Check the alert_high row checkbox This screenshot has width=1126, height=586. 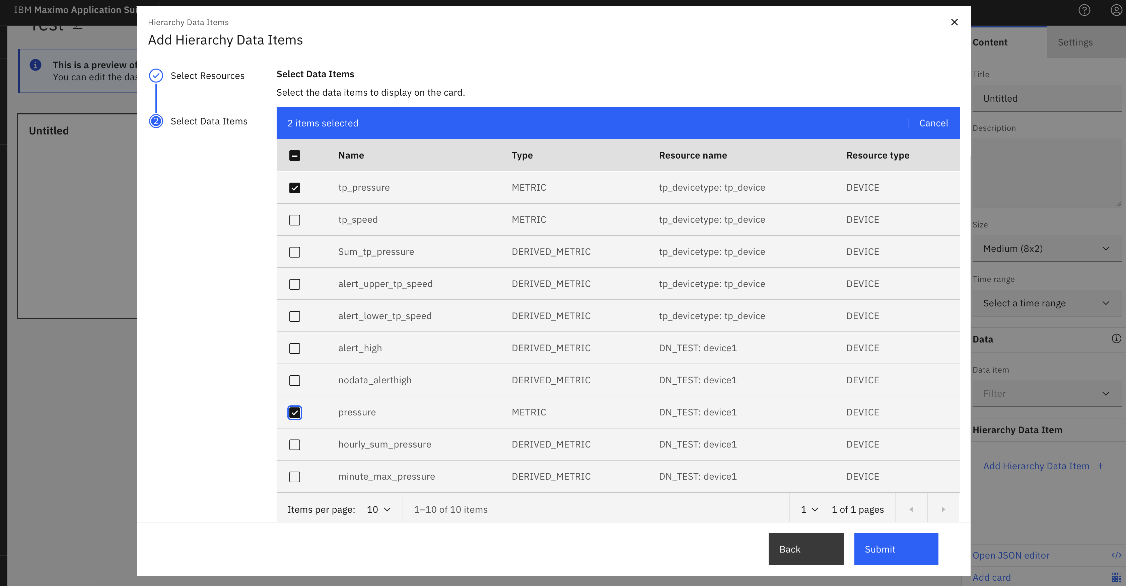295,348
